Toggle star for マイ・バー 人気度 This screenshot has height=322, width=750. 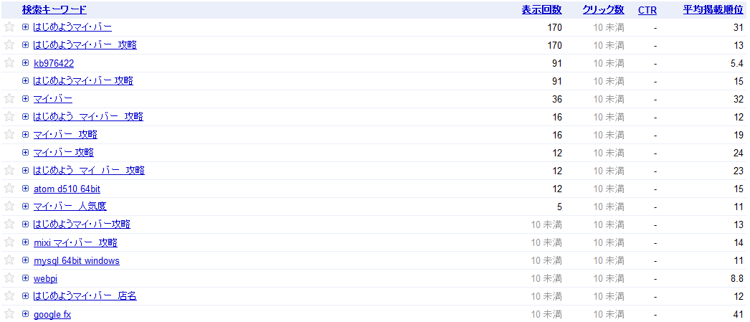[x=9, y=207]
